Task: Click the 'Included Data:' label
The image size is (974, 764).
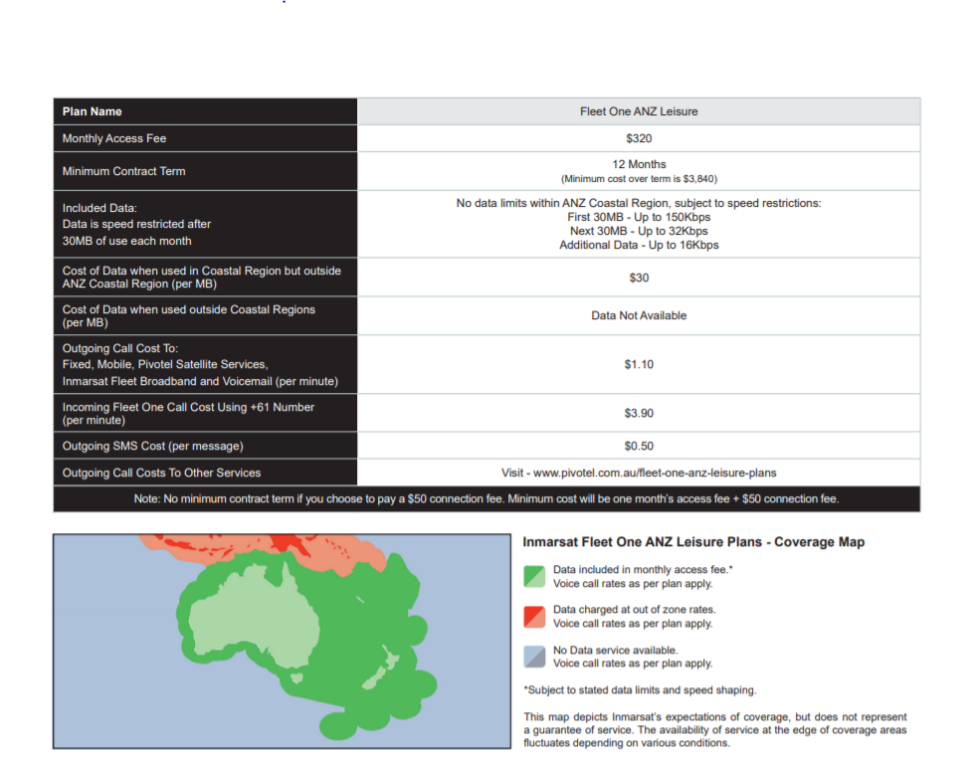Action: click(99, 208)
